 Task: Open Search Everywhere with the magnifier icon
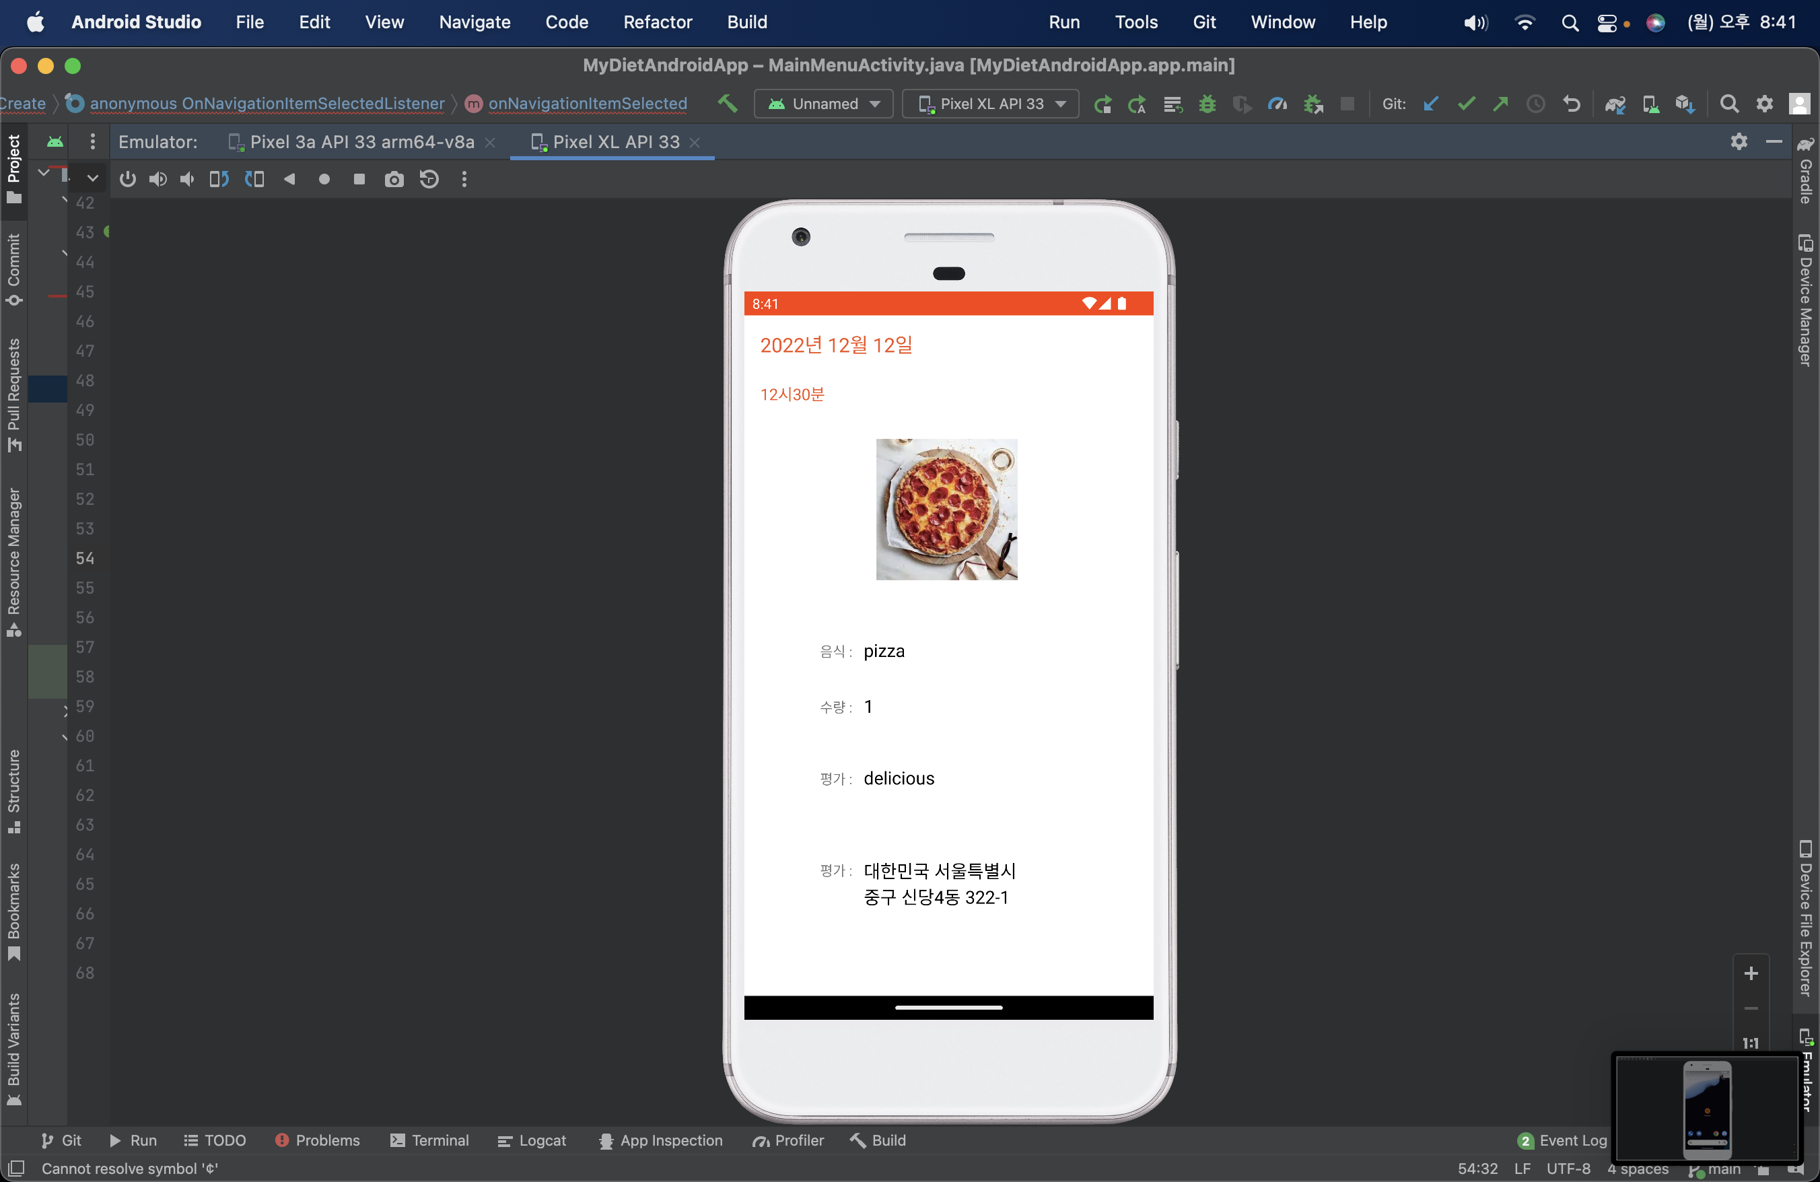click(x=1730, y=104)
